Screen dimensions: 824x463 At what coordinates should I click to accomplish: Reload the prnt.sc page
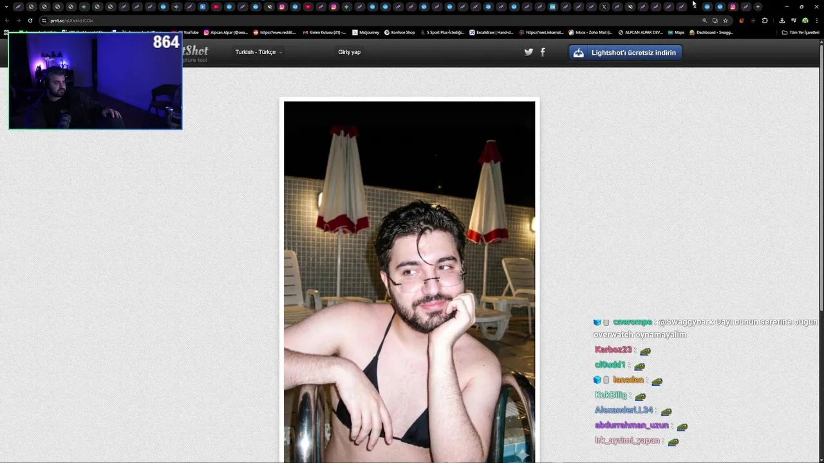click(30, 21)
